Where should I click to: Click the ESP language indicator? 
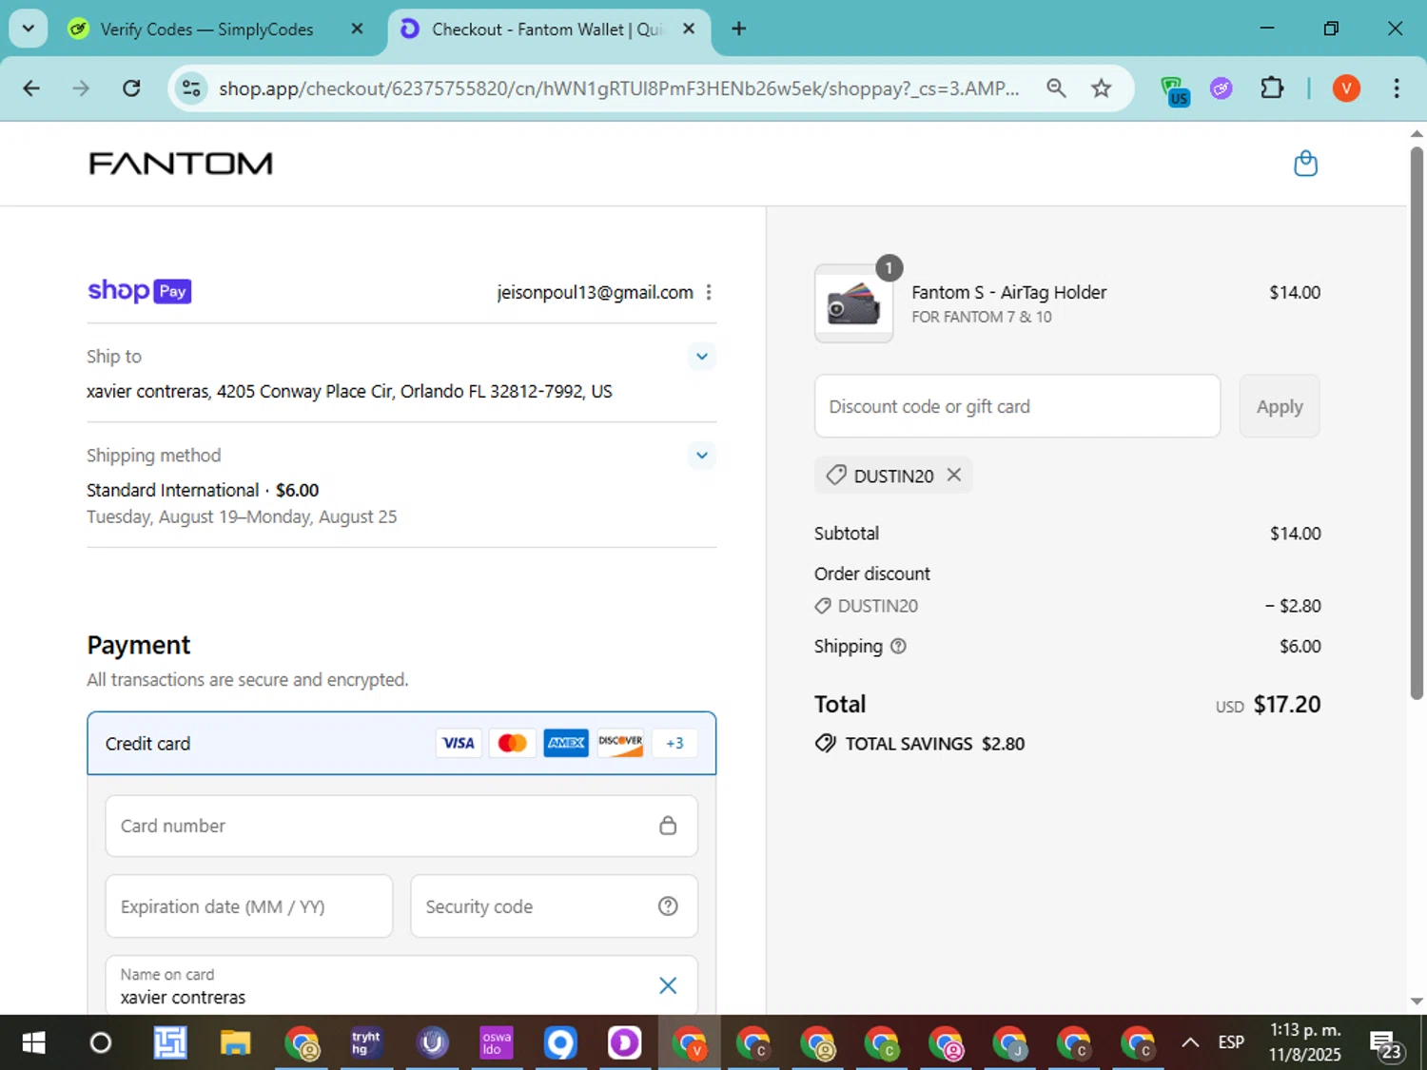click(1231, 1043)
